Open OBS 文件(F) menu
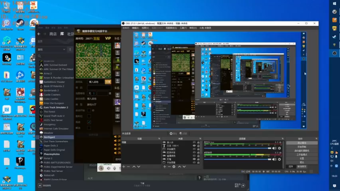 (x=126, y=28)
